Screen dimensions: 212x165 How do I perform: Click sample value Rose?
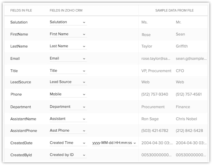[146, 35]
